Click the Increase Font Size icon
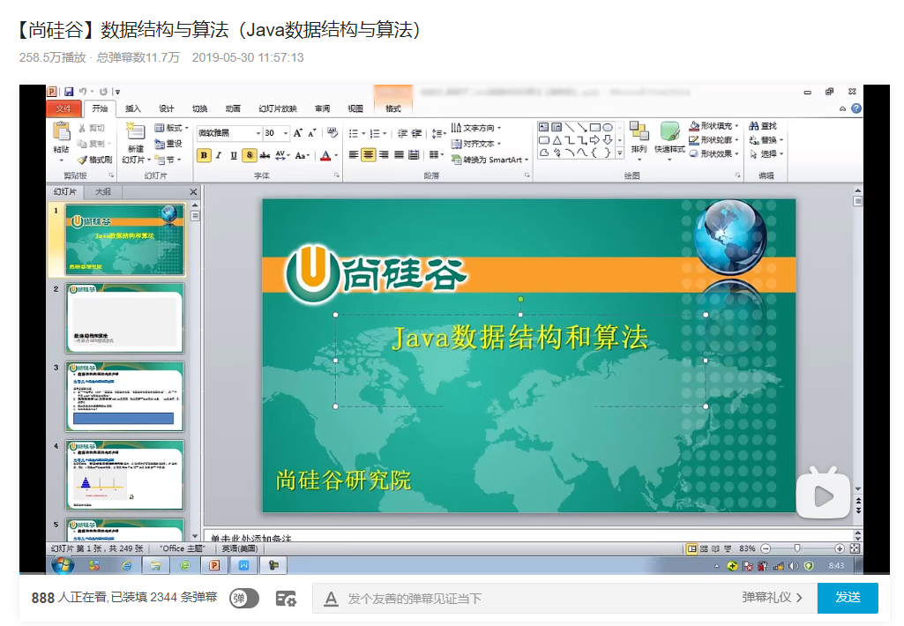Image resolution: width=904 pixels, height=626 pixels. tap(298, 133)
